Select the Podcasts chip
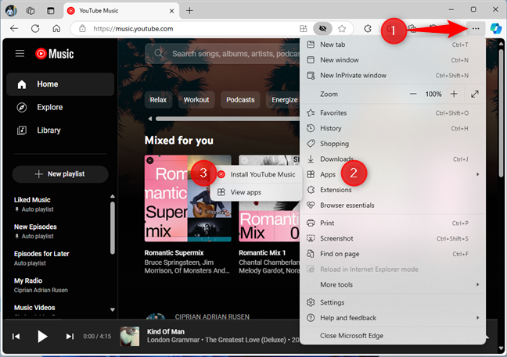 point(240,100)
